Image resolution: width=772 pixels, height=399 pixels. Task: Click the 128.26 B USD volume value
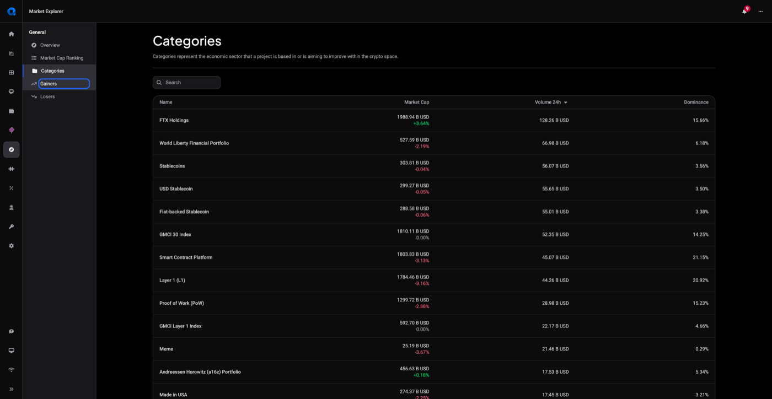click(554, 120)
